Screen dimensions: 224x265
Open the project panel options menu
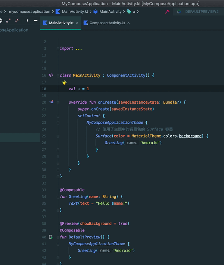click(x=27, y=20)
